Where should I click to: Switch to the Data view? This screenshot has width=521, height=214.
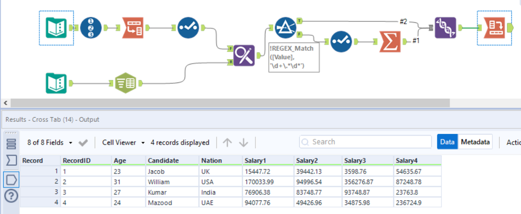point(447,142)
